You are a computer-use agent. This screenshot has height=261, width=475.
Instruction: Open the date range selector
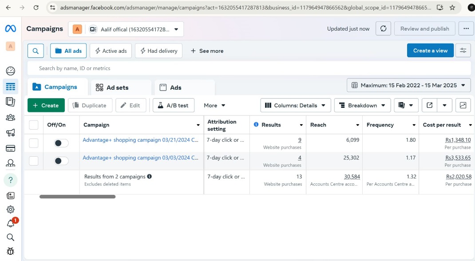point(408,85)
